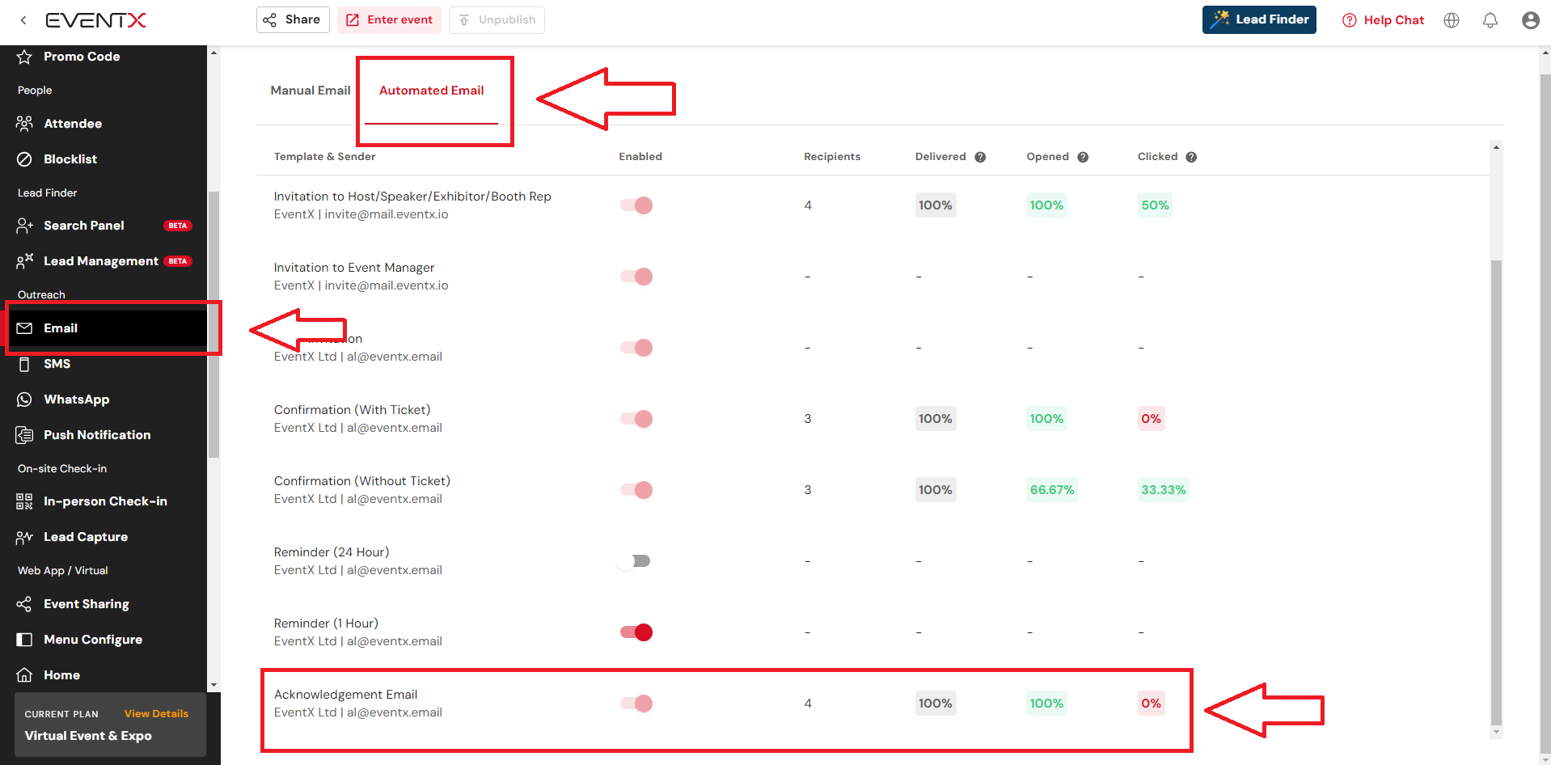
Task: Open Reminder (1 Hour) template
Action: tap(326, 623)
